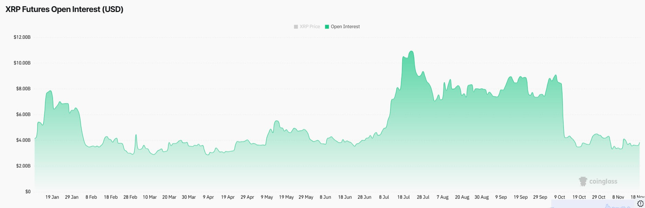645x208 pixels.
Task: Click the coinglass watermark text
Action: tap(603, 182)
